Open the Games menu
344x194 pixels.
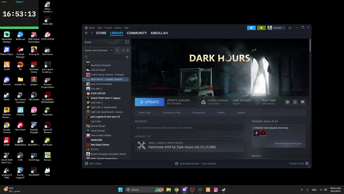point(118,28)
